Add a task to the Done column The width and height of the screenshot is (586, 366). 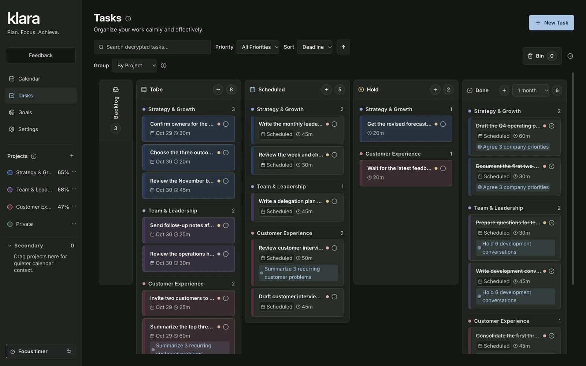tap(504, 90)
